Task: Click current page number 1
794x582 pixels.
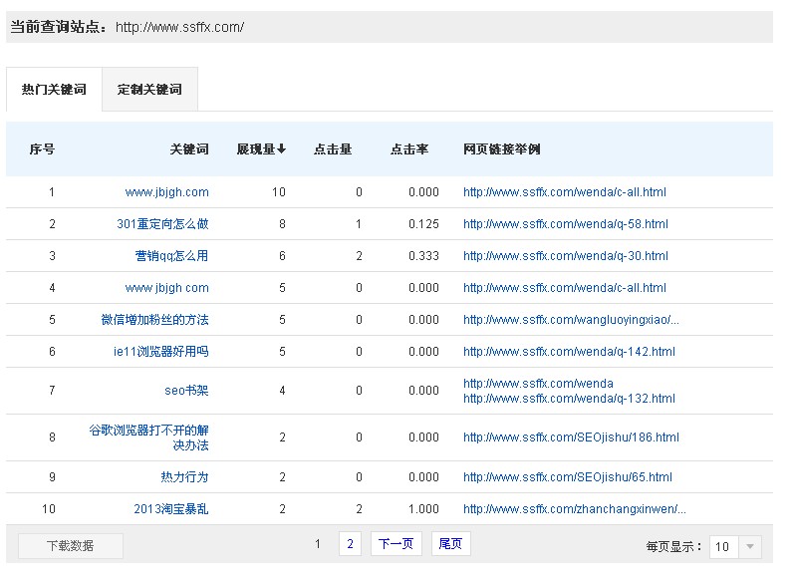Action: [318, 544]
